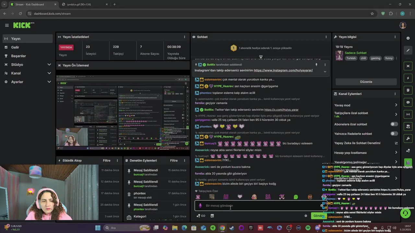Open Yayın bilgisi panel options menu
The height and width of the screenshot is (233, 415).
[395, 37]
